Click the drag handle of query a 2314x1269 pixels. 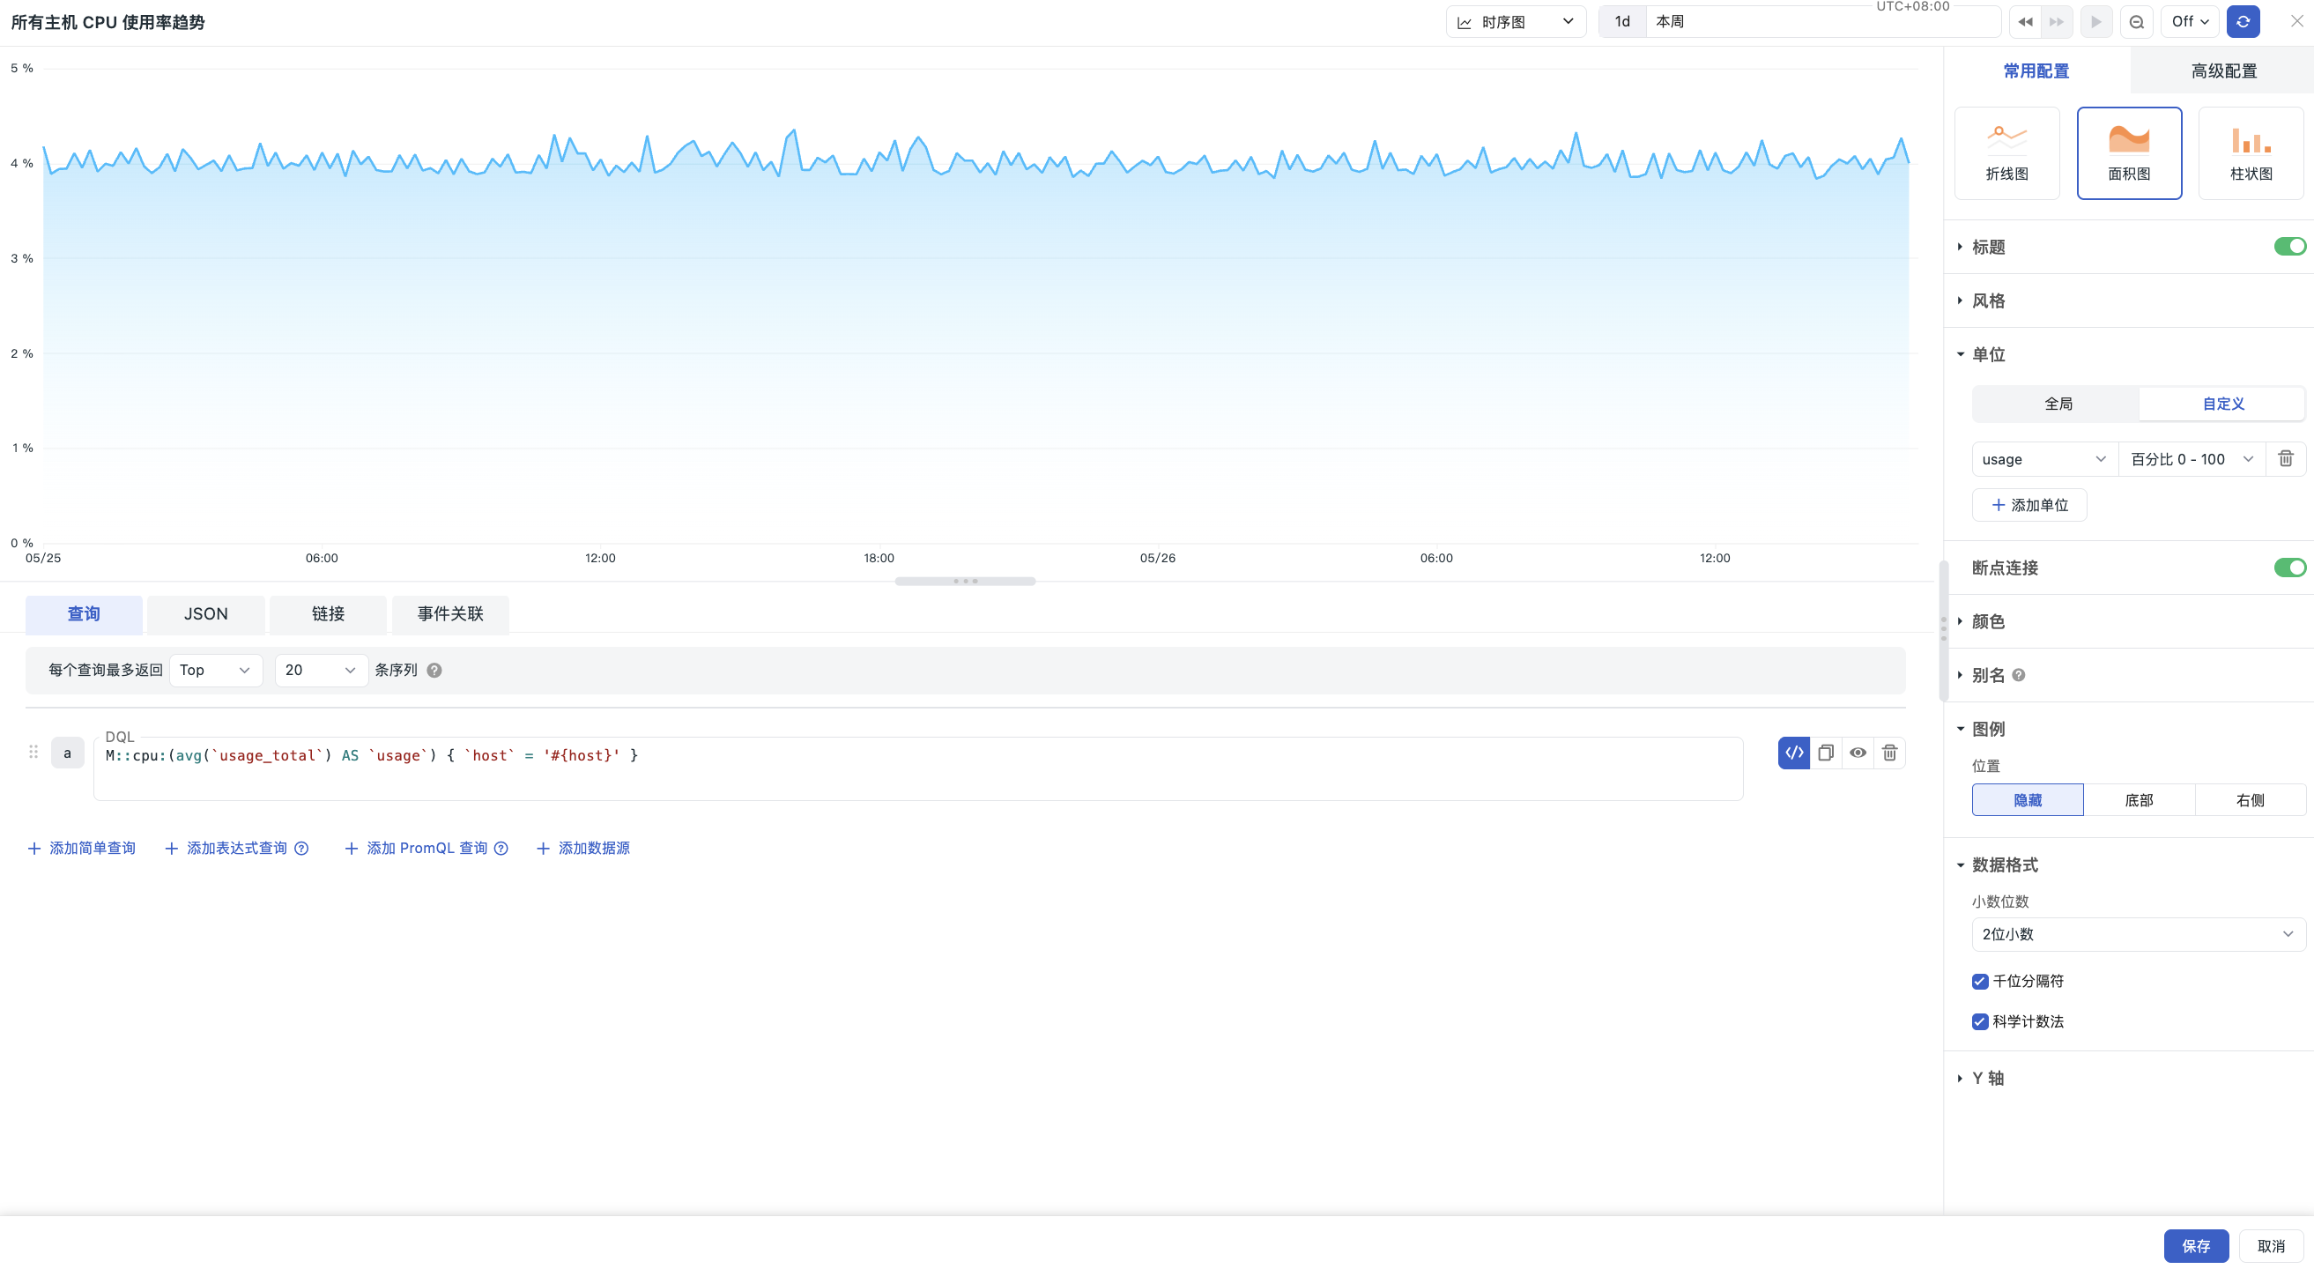33,752
